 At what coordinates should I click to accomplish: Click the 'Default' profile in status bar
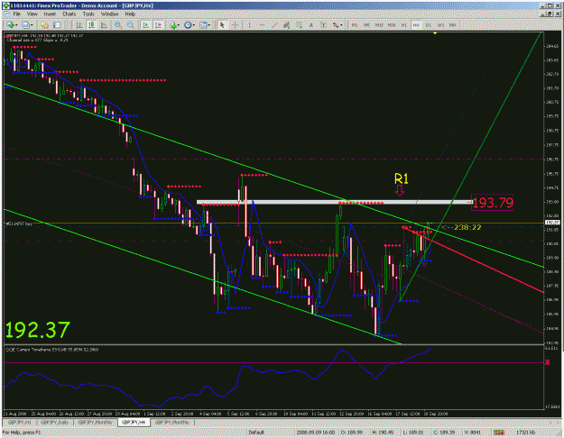pyautogui.click(x=256, y=433)
